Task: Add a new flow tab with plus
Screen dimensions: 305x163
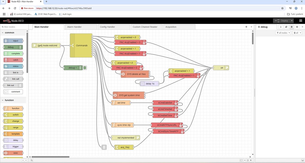Action: click(246, 27)
